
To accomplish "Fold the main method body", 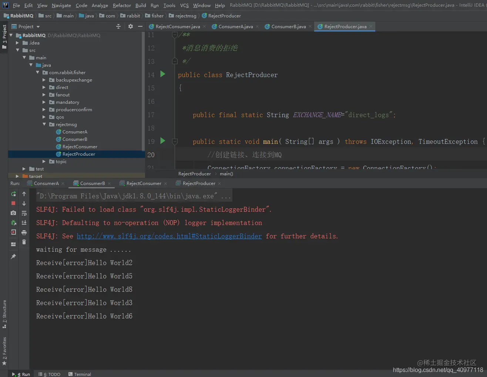I will (x=175, y=141).
